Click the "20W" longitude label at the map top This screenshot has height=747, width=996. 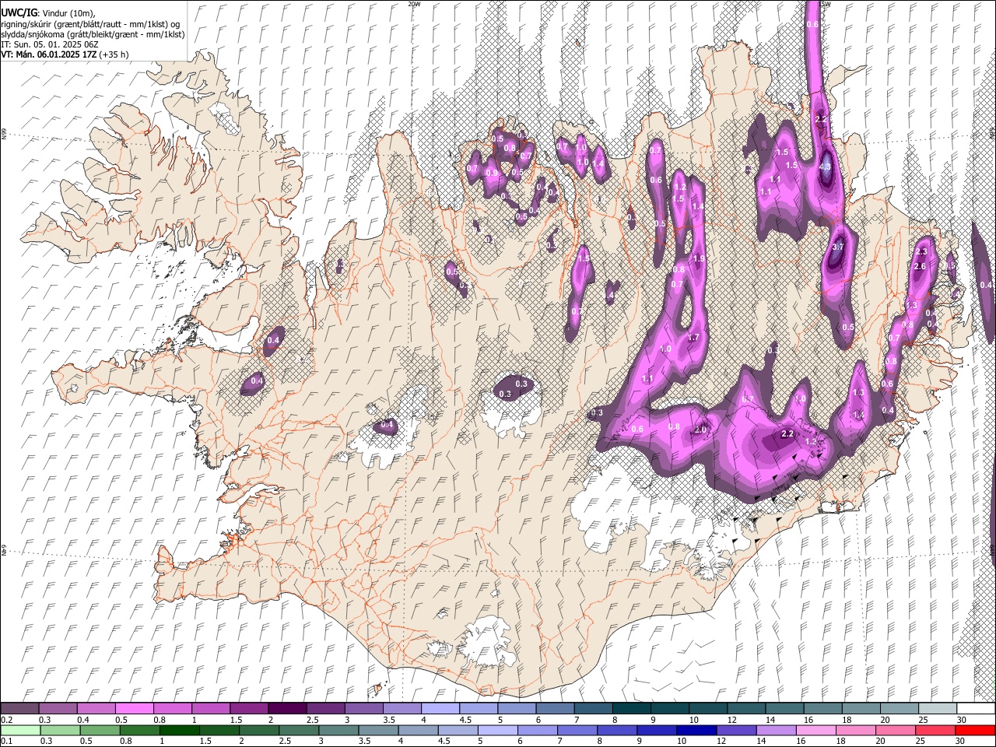tap(414, 4)
